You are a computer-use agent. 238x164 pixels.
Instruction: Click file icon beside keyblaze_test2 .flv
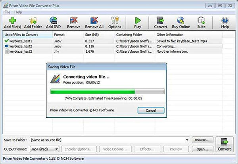click(7, 51)
